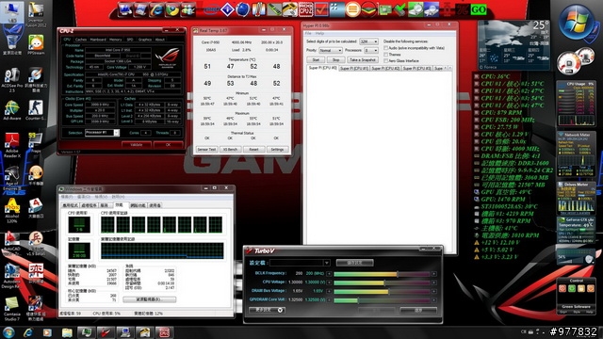The width and height of the screenshot is (603, 339).
Task: Open Windows Media Player from the taskbar
Action: pos(47,332)
